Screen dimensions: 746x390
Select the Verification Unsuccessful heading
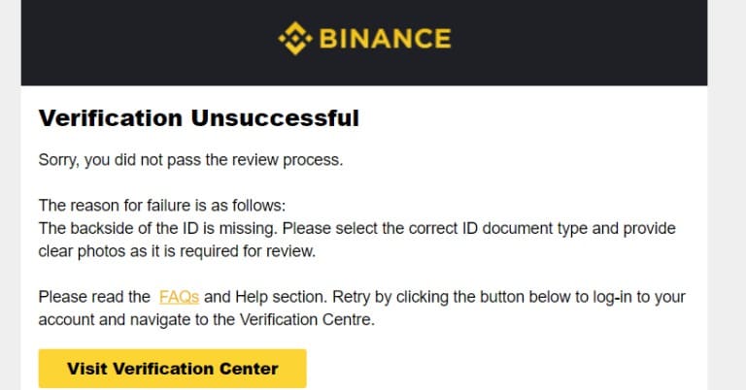[x=199, y=117]
